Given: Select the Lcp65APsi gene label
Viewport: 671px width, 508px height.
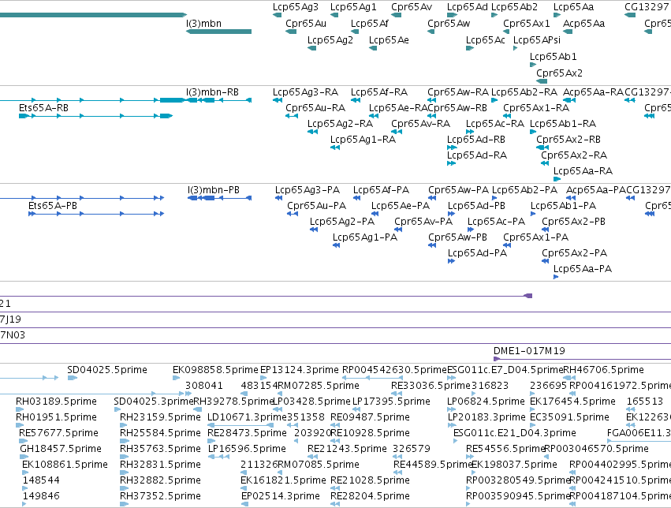Looking at the screenshot, I should [537, 40].
